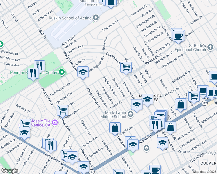Viewport: 217px width, 174px height.
Task: Click the school marker at Penmar Ave bottom
Action: tap(84, 167)
